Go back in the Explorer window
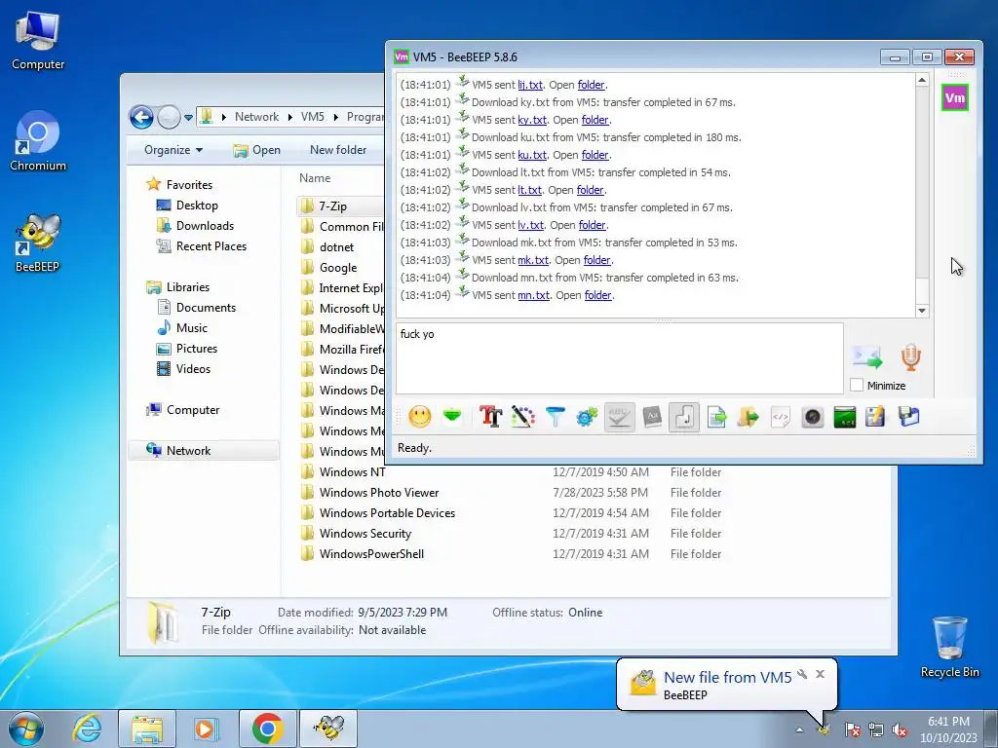 (x=141, y=117)
